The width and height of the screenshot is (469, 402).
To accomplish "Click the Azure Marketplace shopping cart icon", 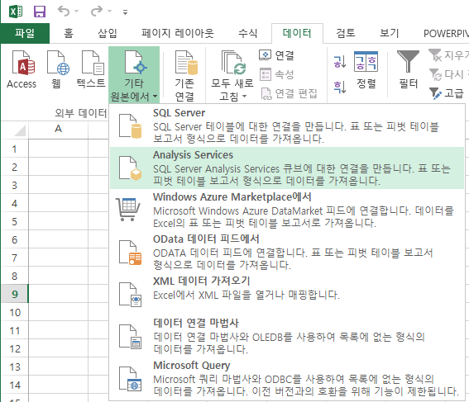I will click(127, 209).
